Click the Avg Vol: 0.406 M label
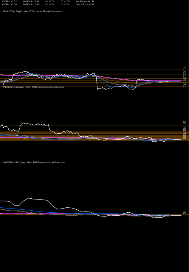The height and width of the screenshot is (272, 189). pos(85,2)
